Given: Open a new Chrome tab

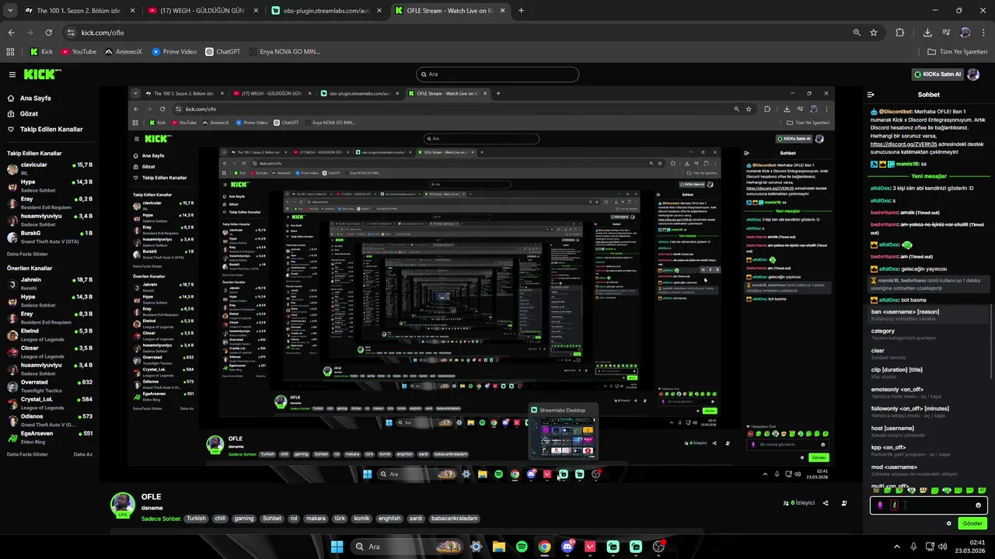Looking at the screenshot, I should [521, 11].
